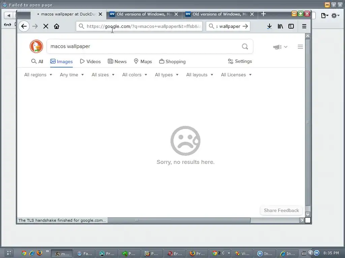The height and width of the screenshot is (258, 345).
Task: Open the All sizes filter
Action: (x=103, y=75)
